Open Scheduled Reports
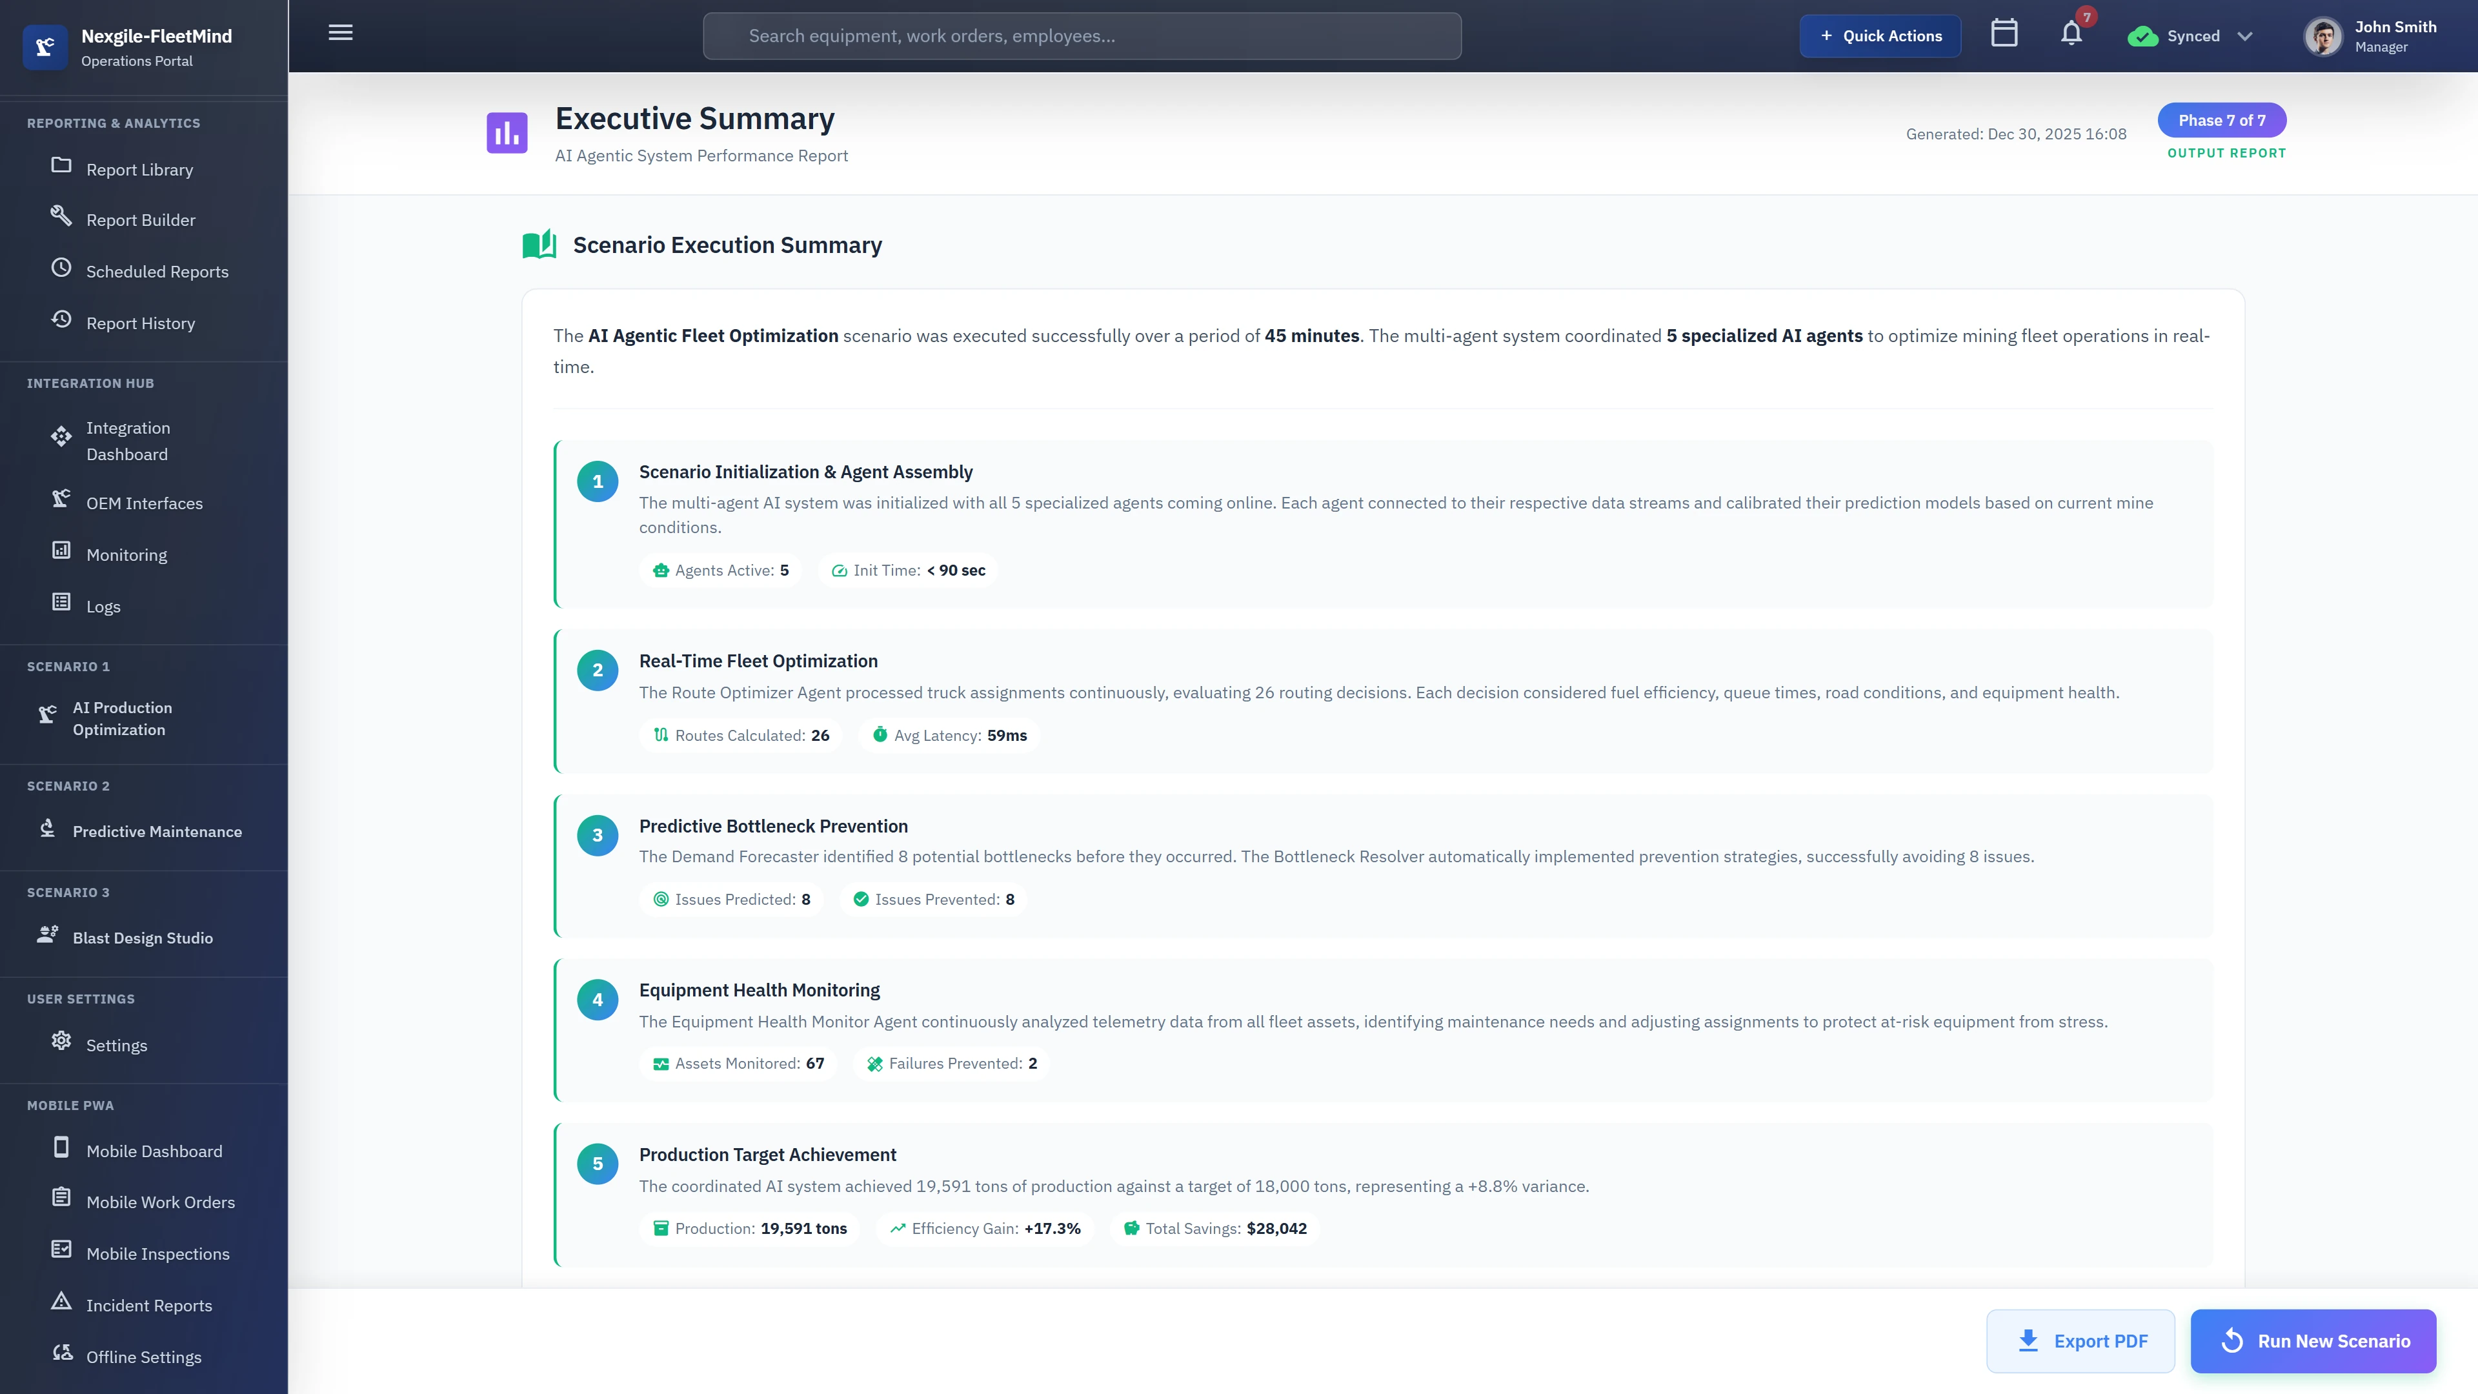Image resolution: width=2478 pixels, height=1394 pixels. [x=156, y=271]
